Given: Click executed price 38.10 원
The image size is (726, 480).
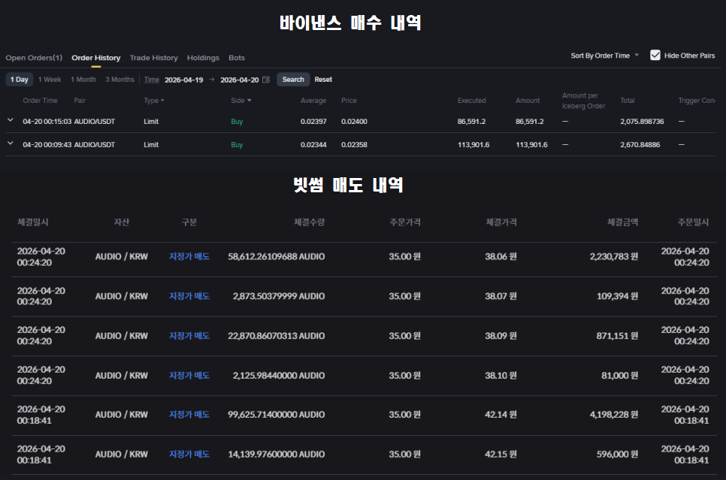Looking at the screenshot, I should (501, 376).
